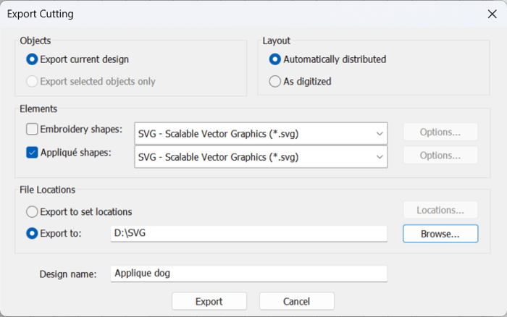Expand the Appliqué shapes file format dropdown
The height and width of the screenshot is (317, 507).
[261, 157]
